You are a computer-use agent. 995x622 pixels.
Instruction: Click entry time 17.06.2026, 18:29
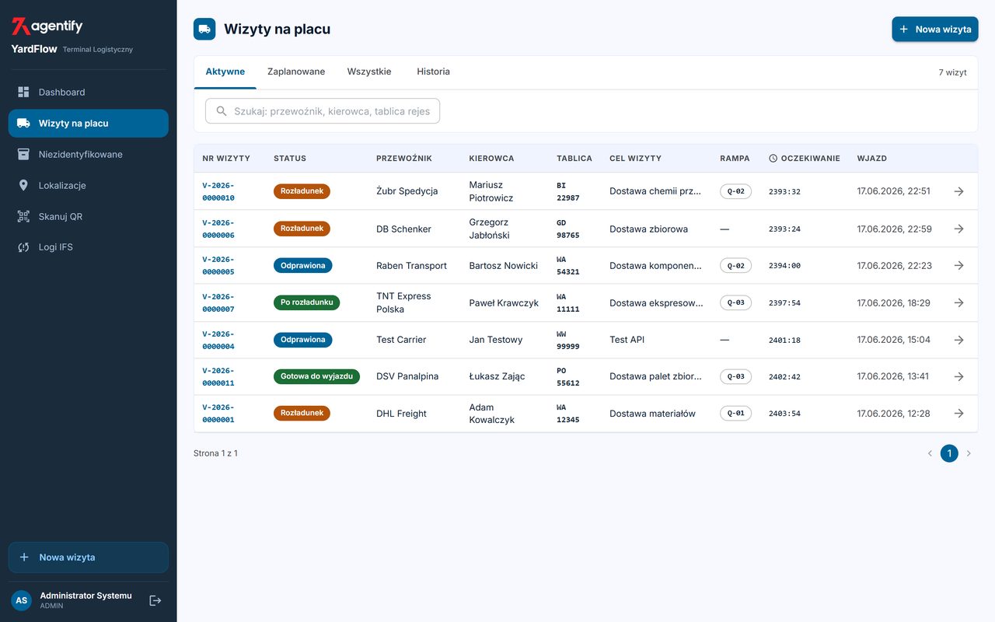point(893,302)
